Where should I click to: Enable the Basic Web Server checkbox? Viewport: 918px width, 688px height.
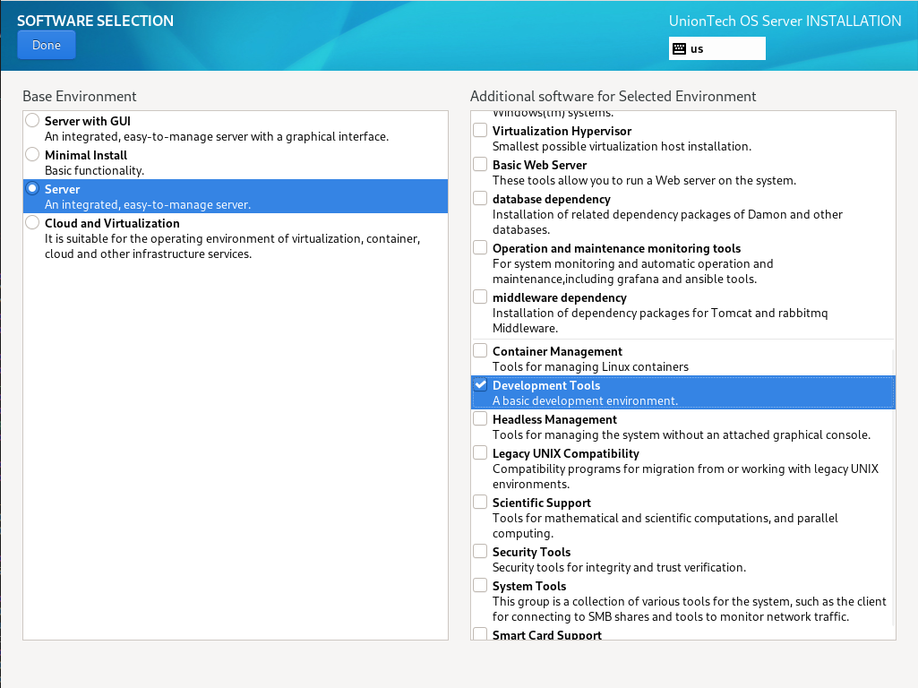click(480, 164)
